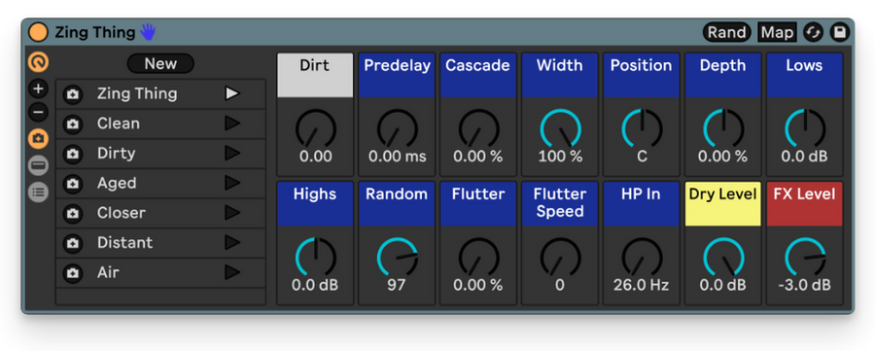Click the Cascade macro knob
The image size is (875, 351).
478,129
